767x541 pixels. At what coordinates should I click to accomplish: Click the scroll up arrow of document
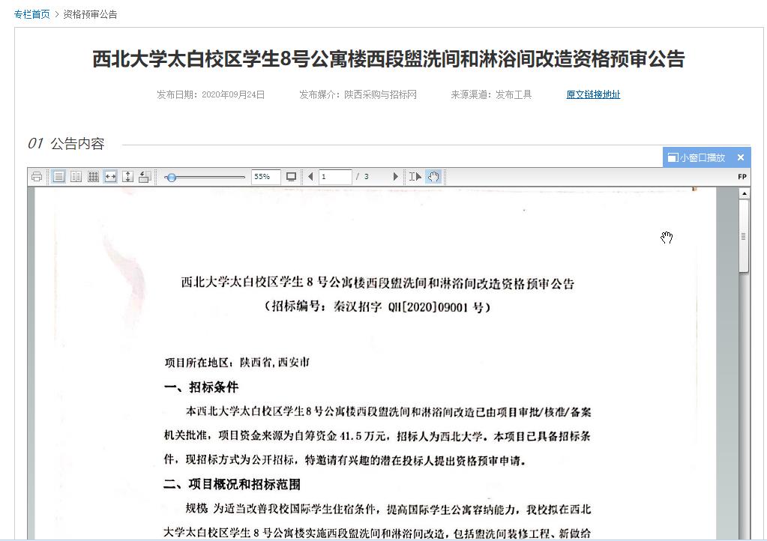point(744,194)
